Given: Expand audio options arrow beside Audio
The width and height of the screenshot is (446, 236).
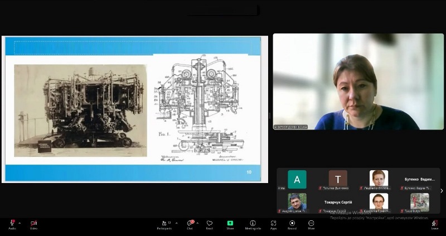Looking at the screenshot, I should pos(20,223).
